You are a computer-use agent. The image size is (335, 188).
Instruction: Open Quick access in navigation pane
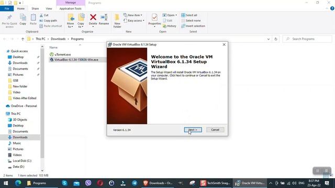click(19, 51)
